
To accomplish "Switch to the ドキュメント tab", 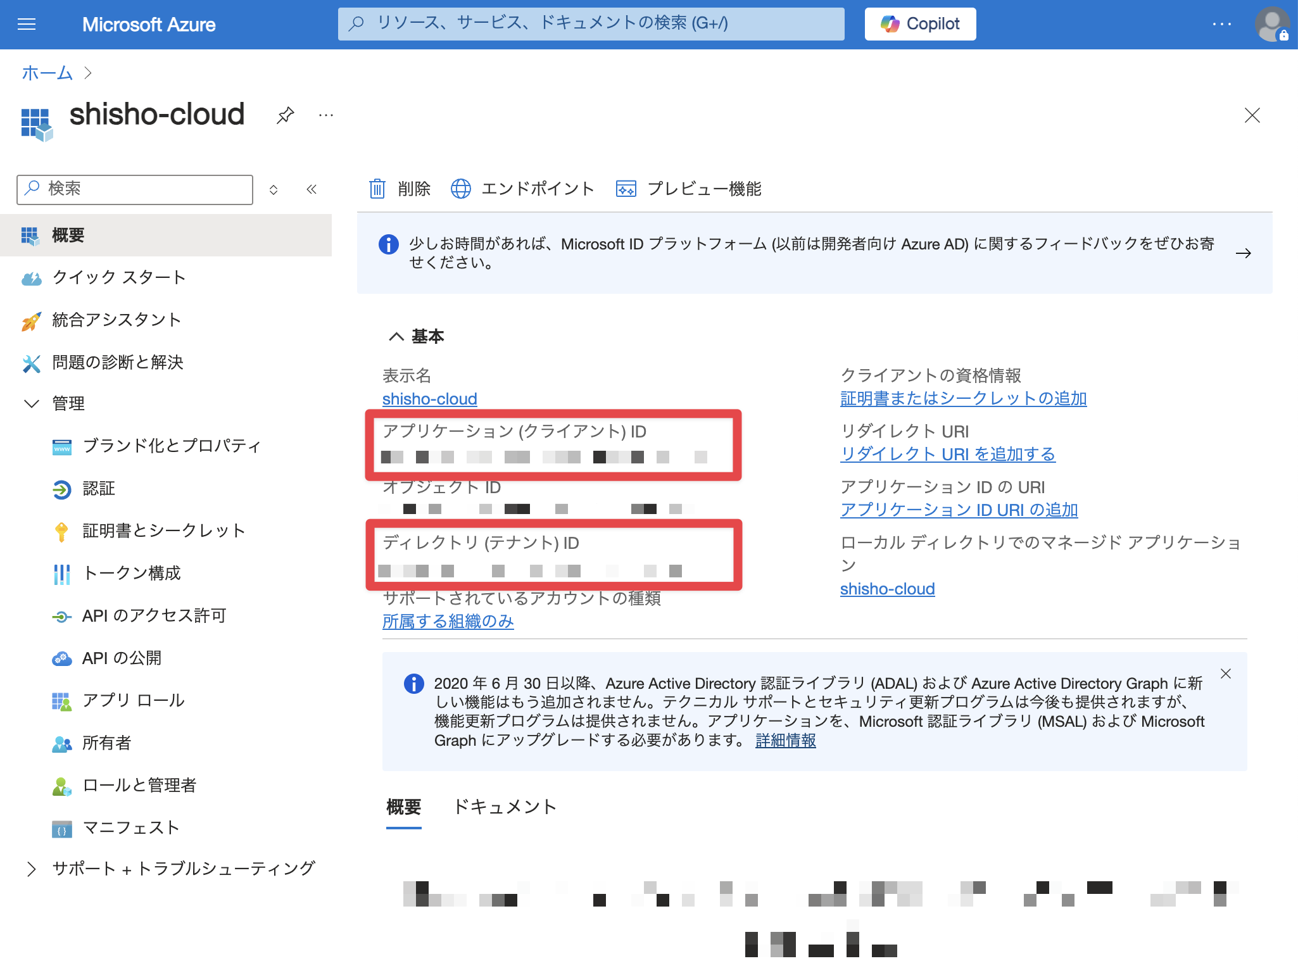I will (x=505, y=807).
